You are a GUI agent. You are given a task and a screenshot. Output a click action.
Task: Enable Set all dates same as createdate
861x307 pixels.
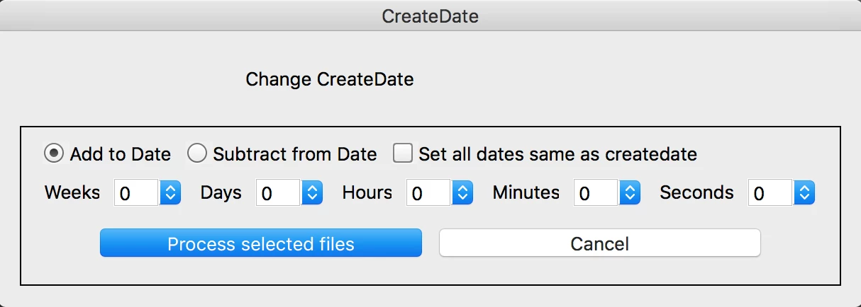click(x=403, y=153)
